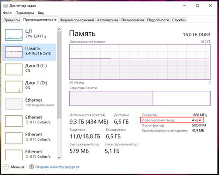Open Диск 0 (C:) performance view

29,69
